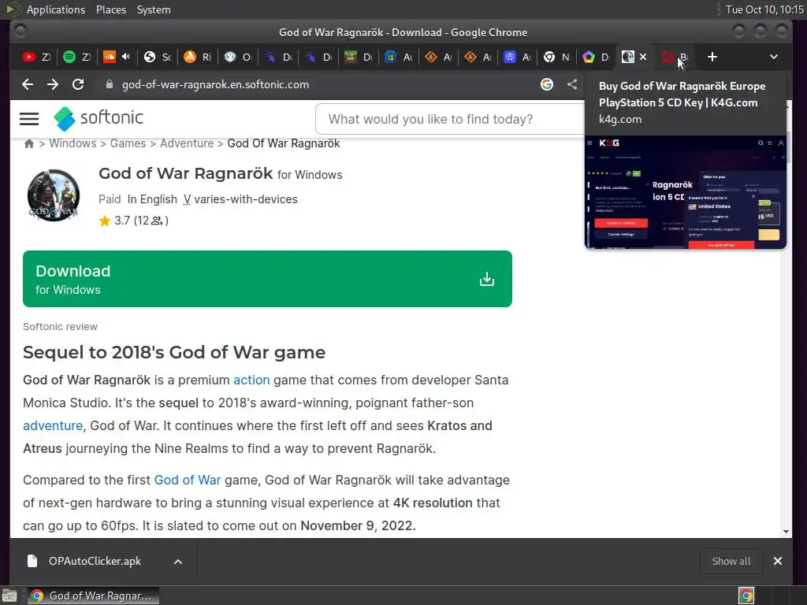This screenshot has height=605, width=807.
Task: Click the OPAutoClicker.apk file icon
Action: coord(32,561)
